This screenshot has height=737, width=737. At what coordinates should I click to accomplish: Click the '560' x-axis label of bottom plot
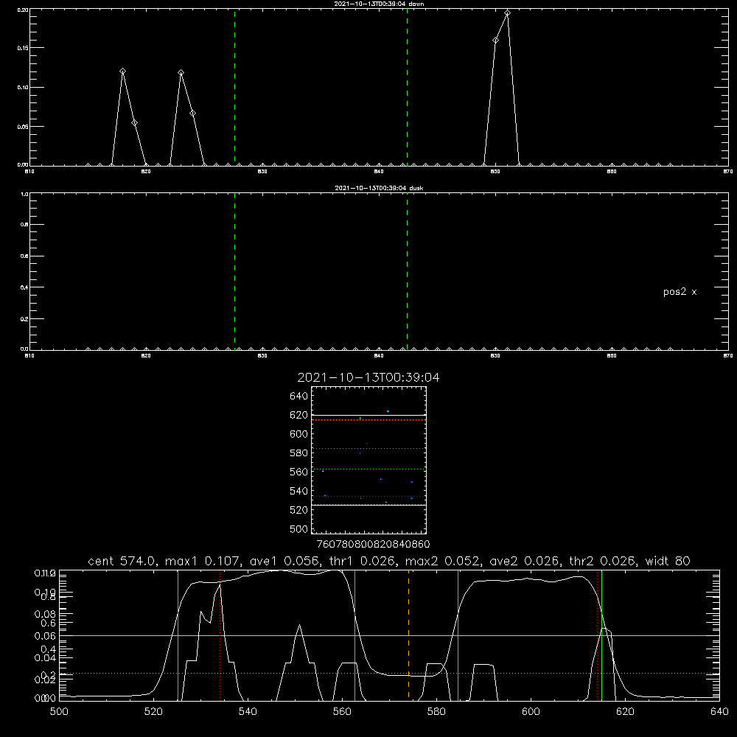[x=342, y=712]
